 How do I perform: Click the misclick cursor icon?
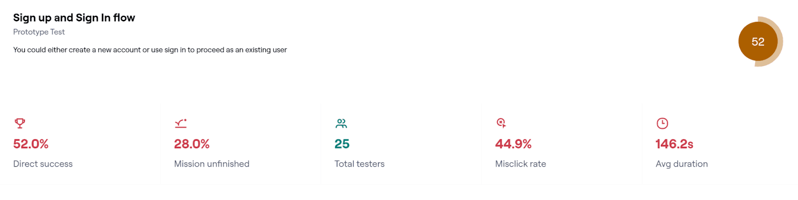[x=501, y=123]
